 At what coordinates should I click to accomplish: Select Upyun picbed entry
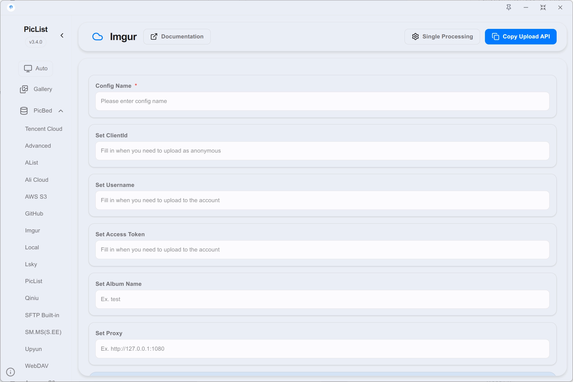[33, 349]
